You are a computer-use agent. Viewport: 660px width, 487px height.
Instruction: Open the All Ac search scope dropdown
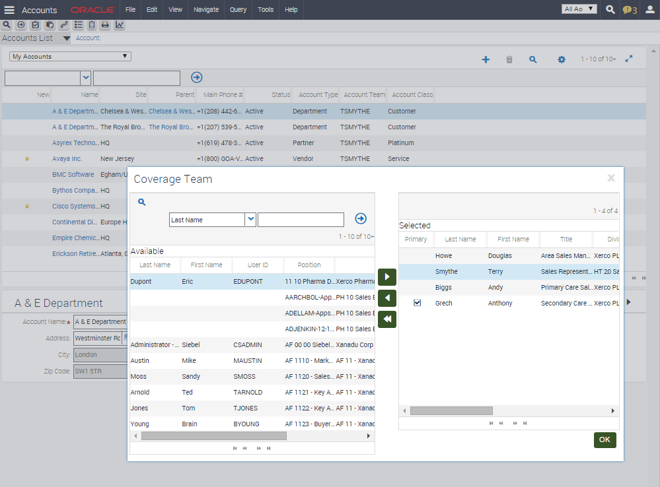[x=579, y=9]
